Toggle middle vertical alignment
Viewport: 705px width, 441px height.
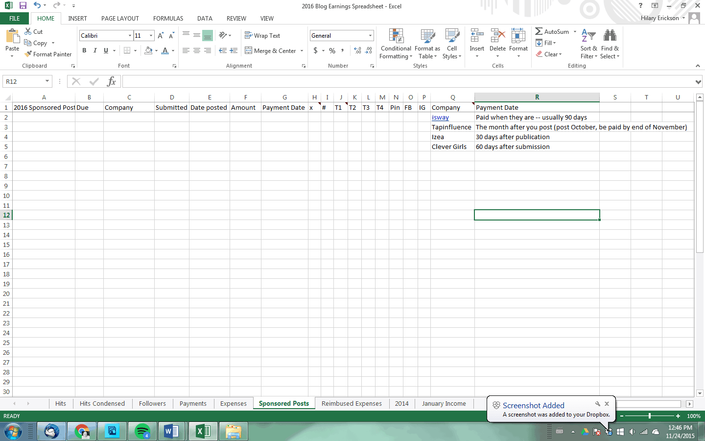tap(197, 35)
